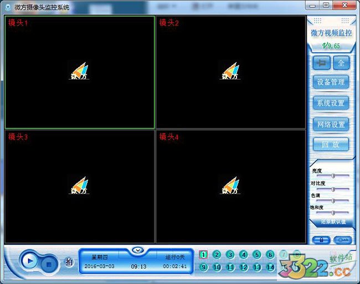Expand the panel with the down chevron
The width and height of the screenshot is (360, 284).
(x=138, y=250)
